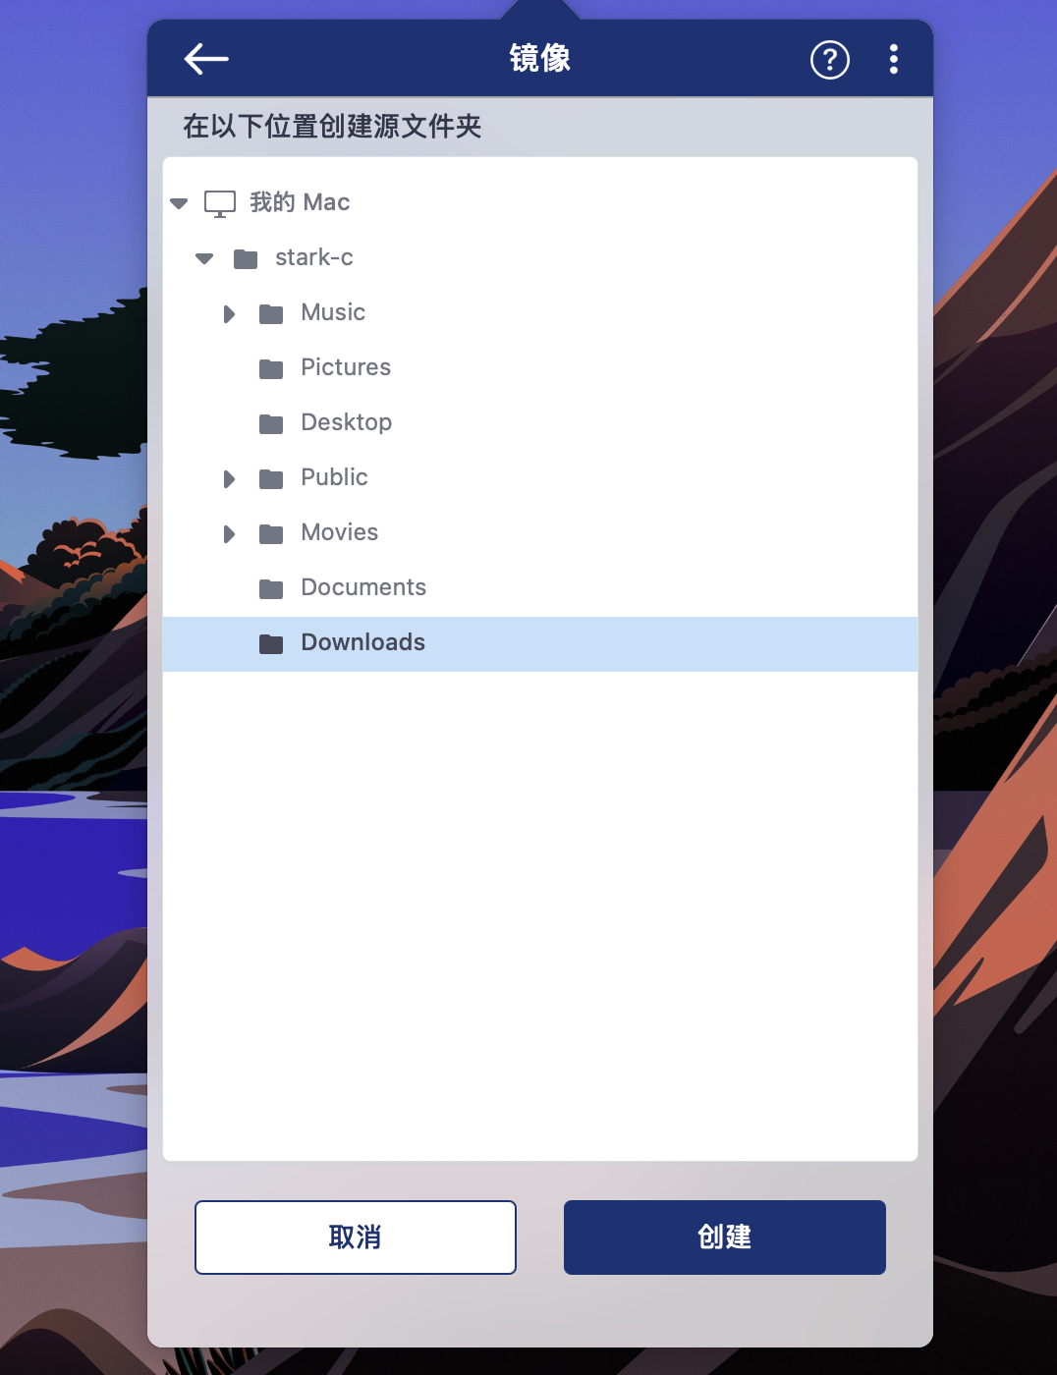Click the Desktop folder icon
This screenshot has width=1057, height=1375.
pos(271,424)
